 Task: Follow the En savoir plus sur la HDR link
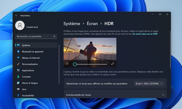[x=145, y=34]
